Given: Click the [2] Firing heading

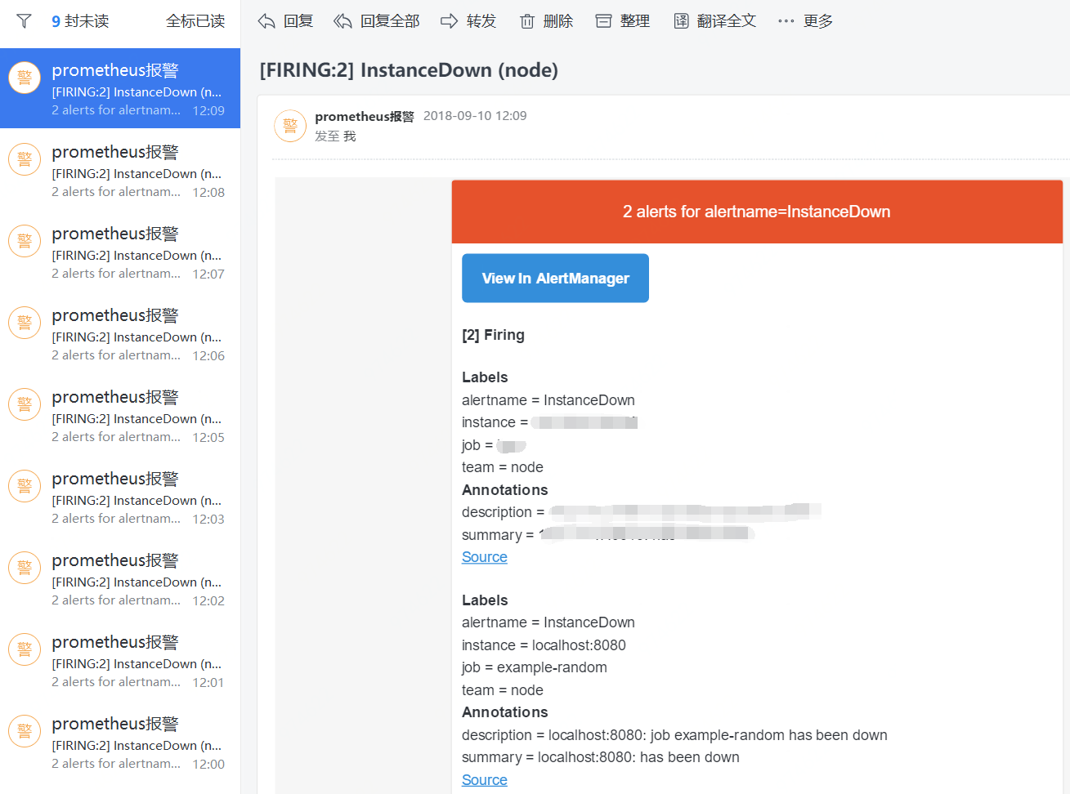Looking at the screenshot, I should tap(493, 335).
